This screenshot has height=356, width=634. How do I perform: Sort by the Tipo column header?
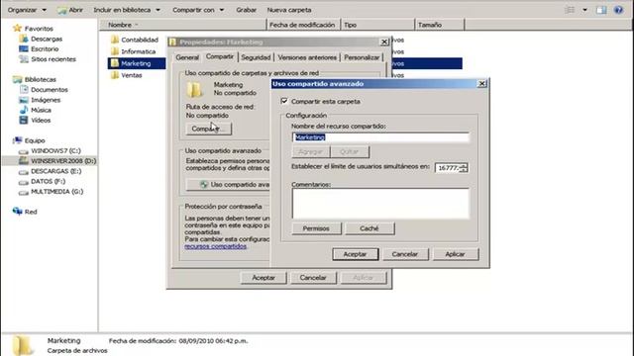click(x=378, y=25)
